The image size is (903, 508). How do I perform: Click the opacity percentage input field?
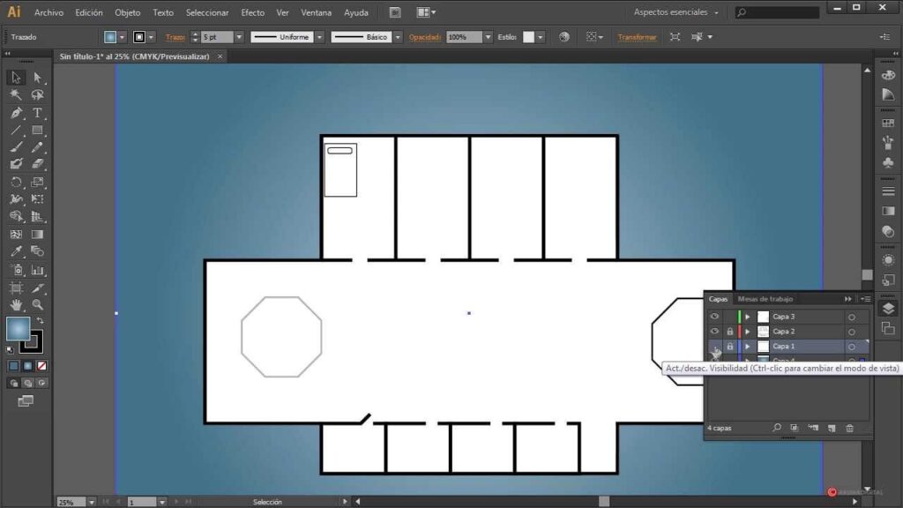pyautogui.click(x=463, y=37)
